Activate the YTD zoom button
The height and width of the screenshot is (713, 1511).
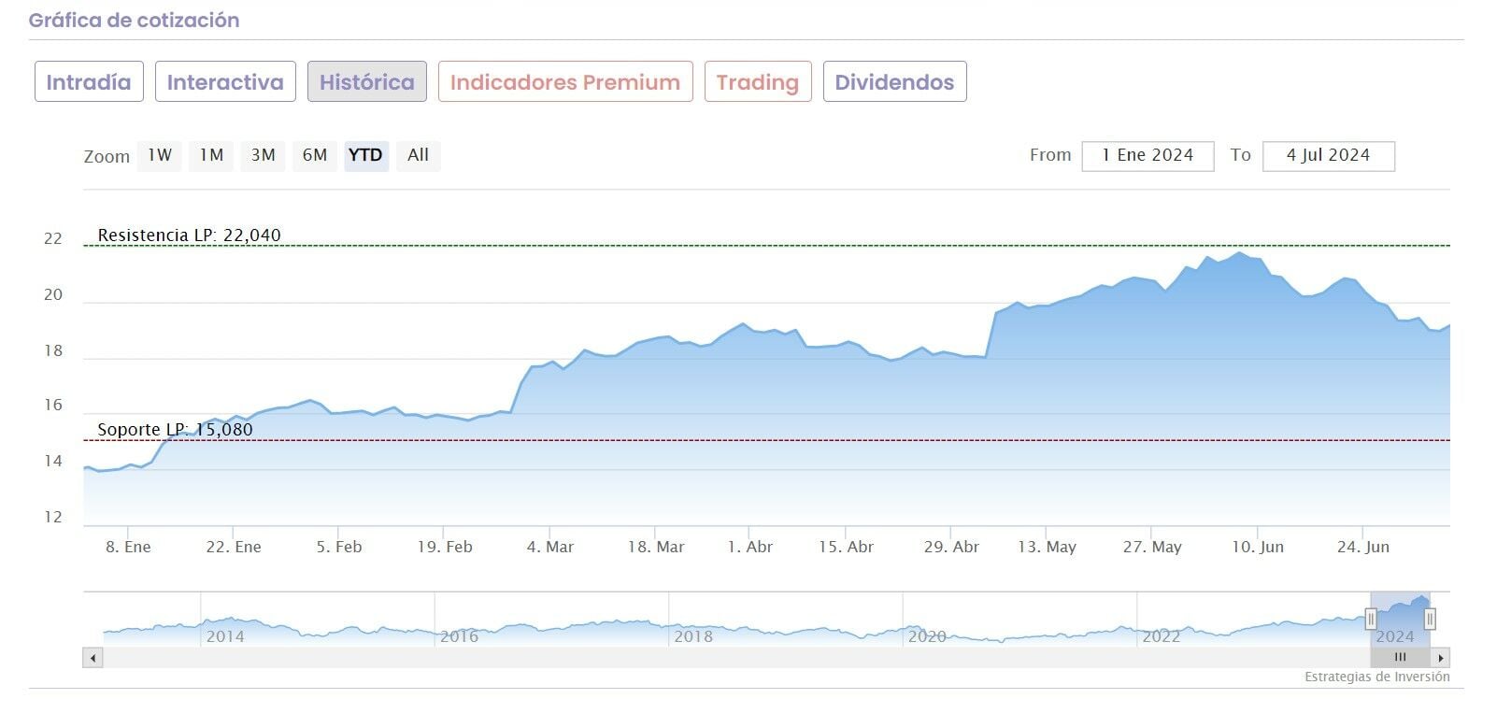click(x=365, y=155)
